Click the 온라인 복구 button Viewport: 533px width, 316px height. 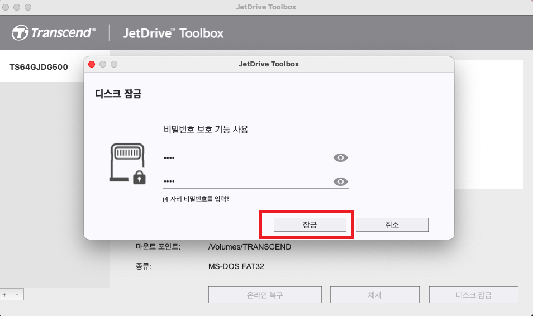(x=265, y=295)
